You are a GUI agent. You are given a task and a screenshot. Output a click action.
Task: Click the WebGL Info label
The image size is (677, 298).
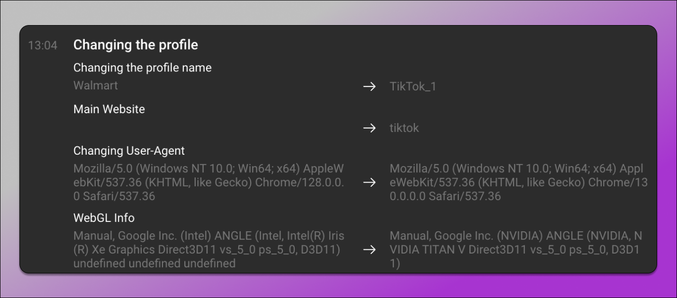click(x=104, y=218)
